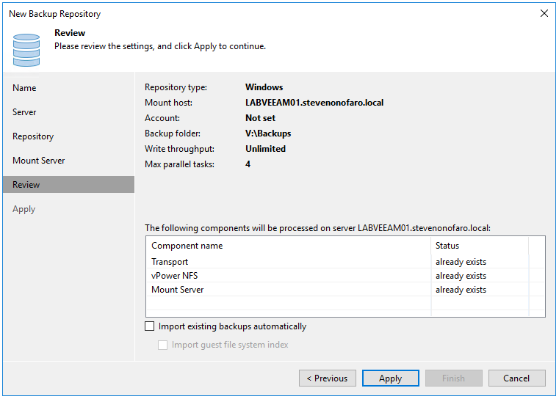Go to the Name wizard step
The width and height of the screenshot is (559, 399).
click(24, 88)
